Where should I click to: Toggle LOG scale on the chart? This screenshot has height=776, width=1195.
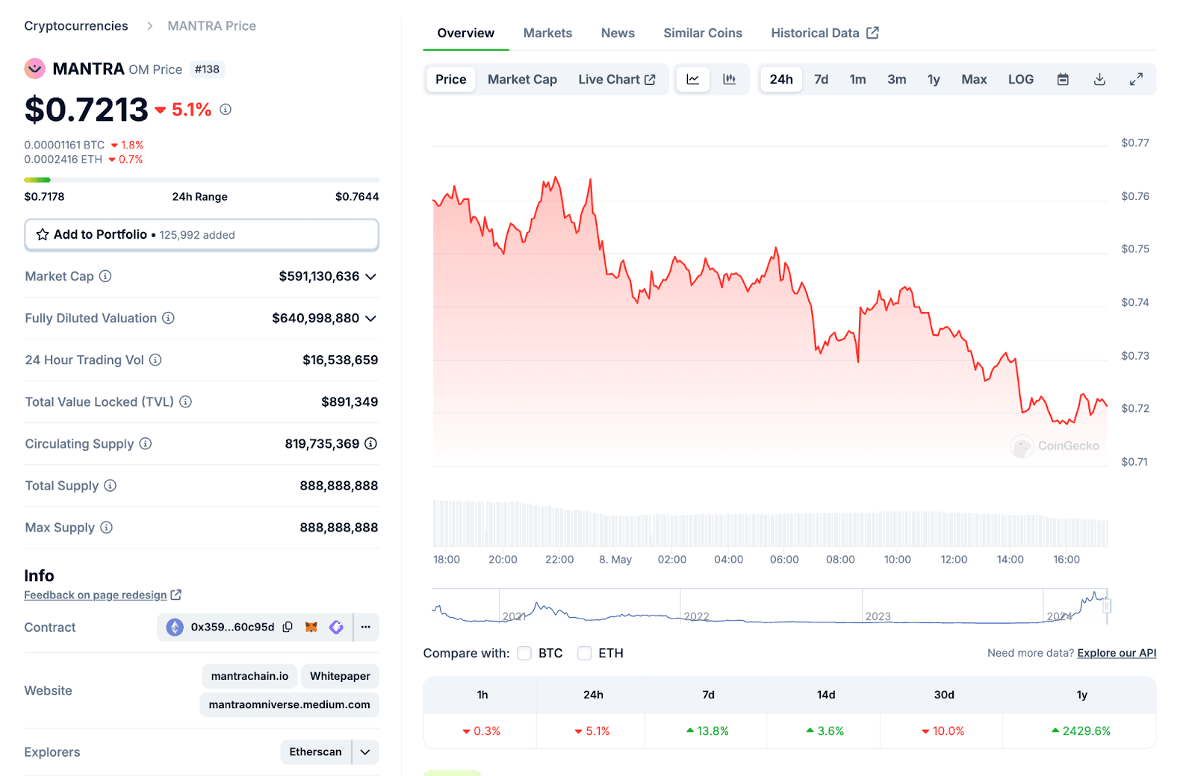1020,79
